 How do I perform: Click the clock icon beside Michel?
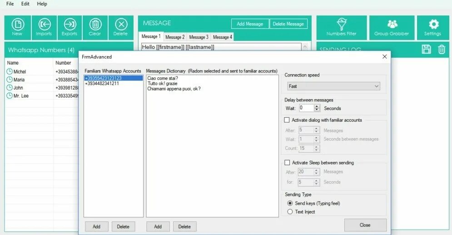[x=10, y=72]
